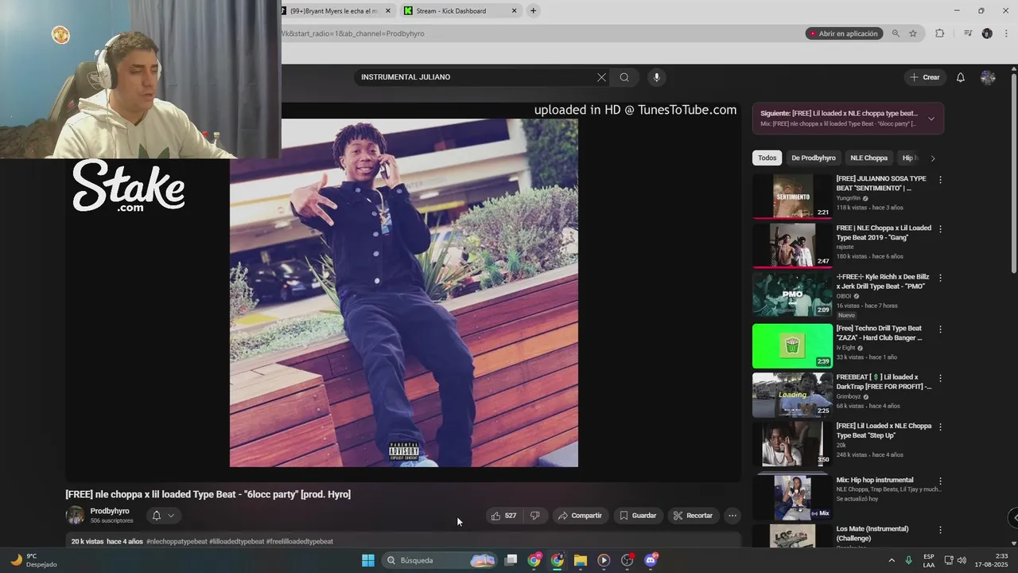Open the YouTube account avatar menu
This screenshot has height=573, width=1018.
coord(988,77)
